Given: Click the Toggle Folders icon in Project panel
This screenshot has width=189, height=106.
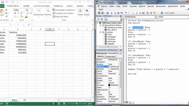Looking at the screenshot, I should [x=106, y=19].
